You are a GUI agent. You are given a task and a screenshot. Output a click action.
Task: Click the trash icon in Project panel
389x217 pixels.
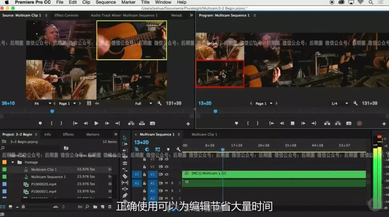click(109, 207)
